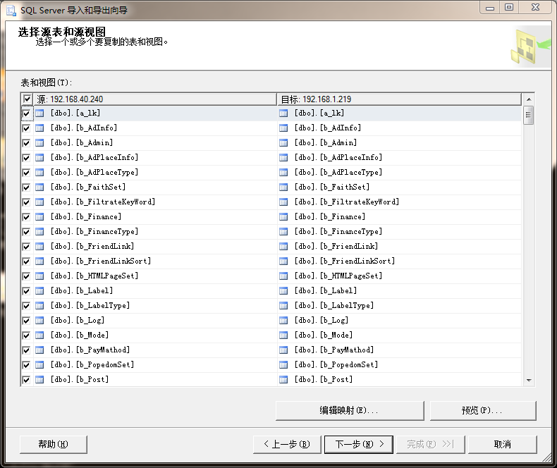Click the wizard icon in title bar
This screenshot has width=557, height=468.
coord(11,11)
